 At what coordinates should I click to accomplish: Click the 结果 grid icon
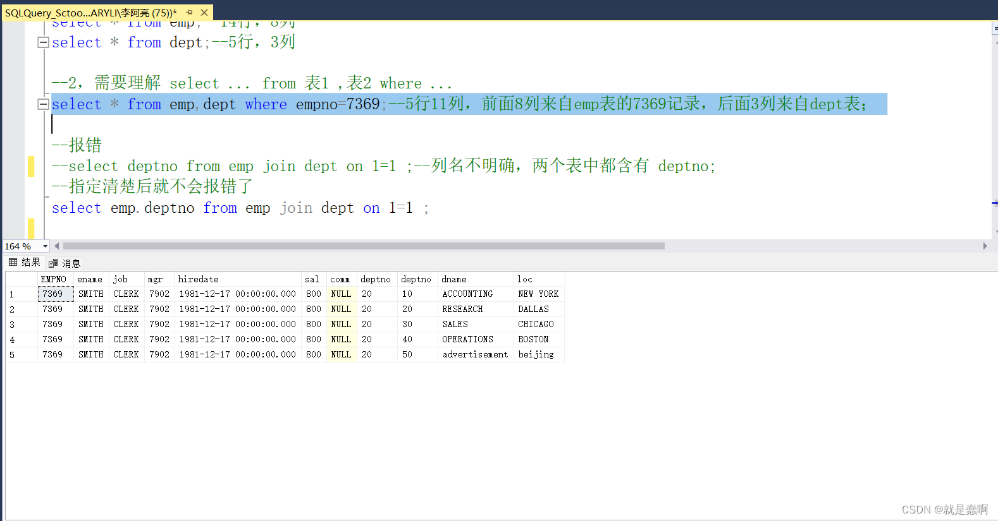coord(13,263)
